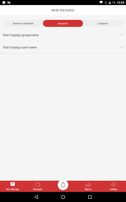Image resolution: width=126 pixels, height=202 pixels.
Task: Tap the recent apps square icon
Action: (x=90, y=197)
